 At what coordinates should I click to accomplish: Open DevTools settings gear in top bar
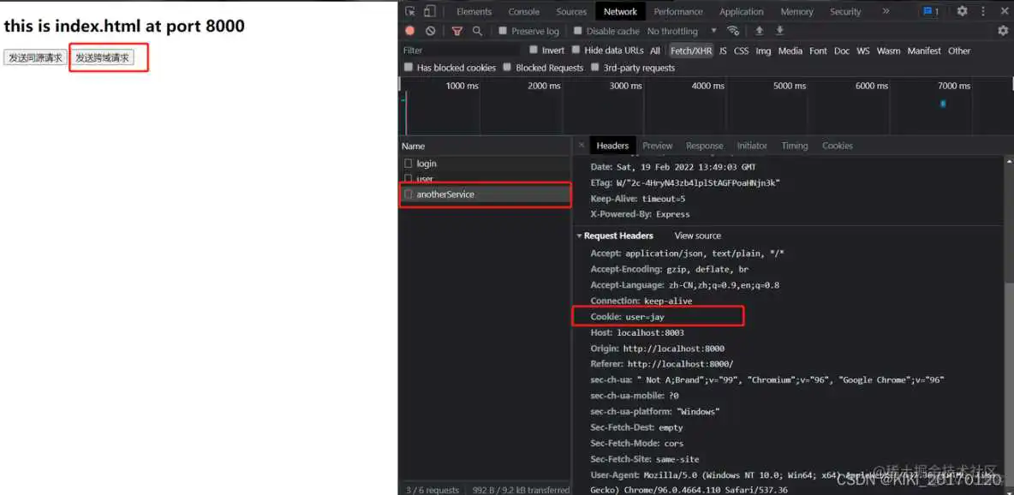[962, 11]
